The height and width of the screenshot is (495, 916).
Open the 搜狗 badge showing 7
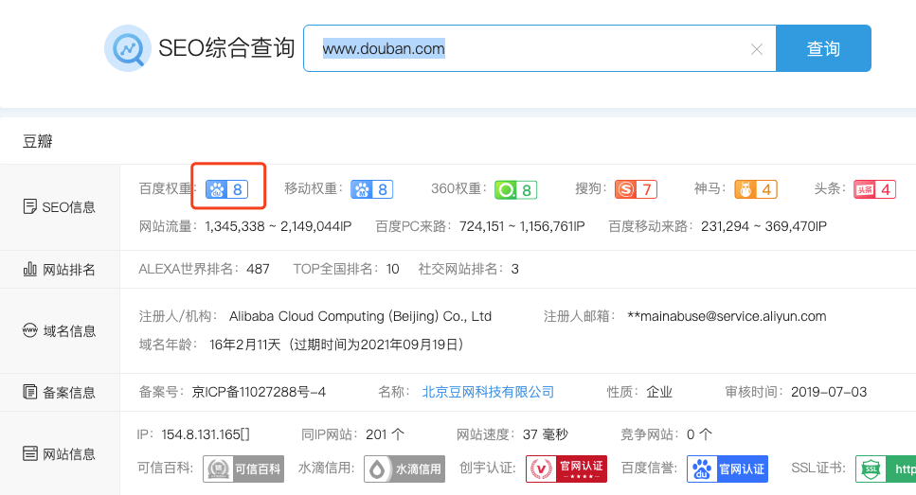[637, 189]
